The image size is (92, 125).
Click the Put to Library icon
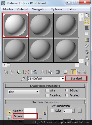[x=50, y=72]
